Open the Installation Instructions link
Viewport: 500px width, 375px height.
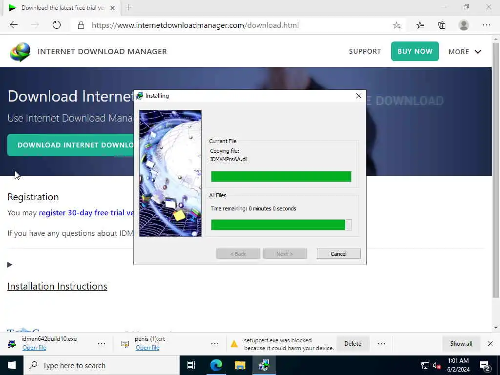click(57, 286)
